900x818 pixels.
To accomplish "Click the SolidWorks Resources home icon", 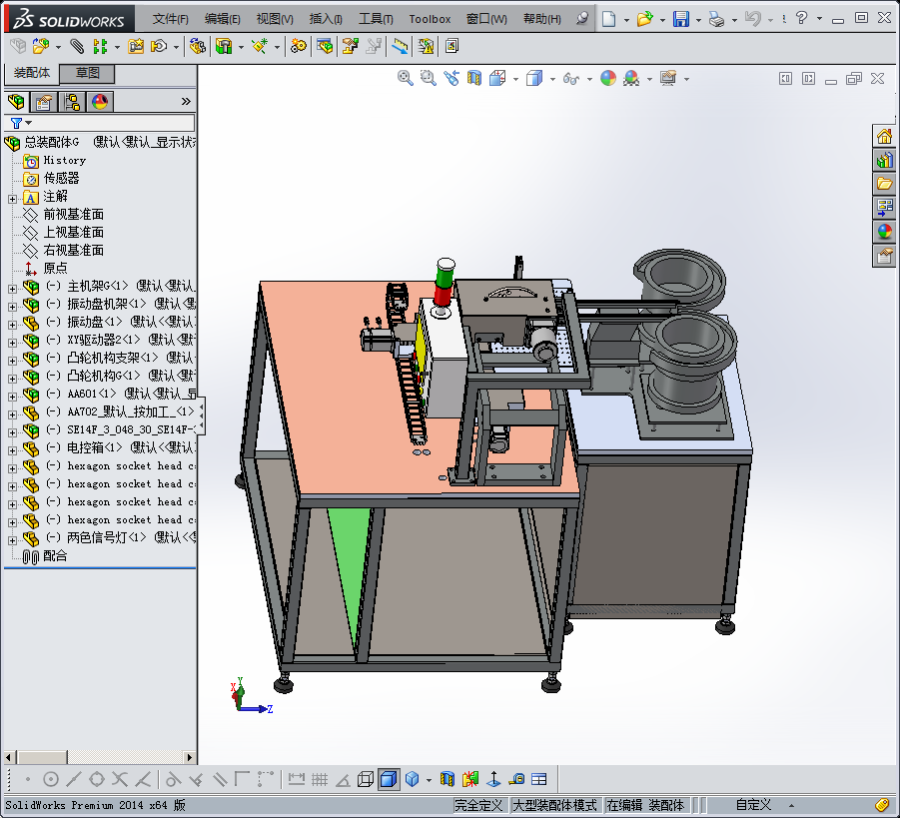I will point(884,137).
